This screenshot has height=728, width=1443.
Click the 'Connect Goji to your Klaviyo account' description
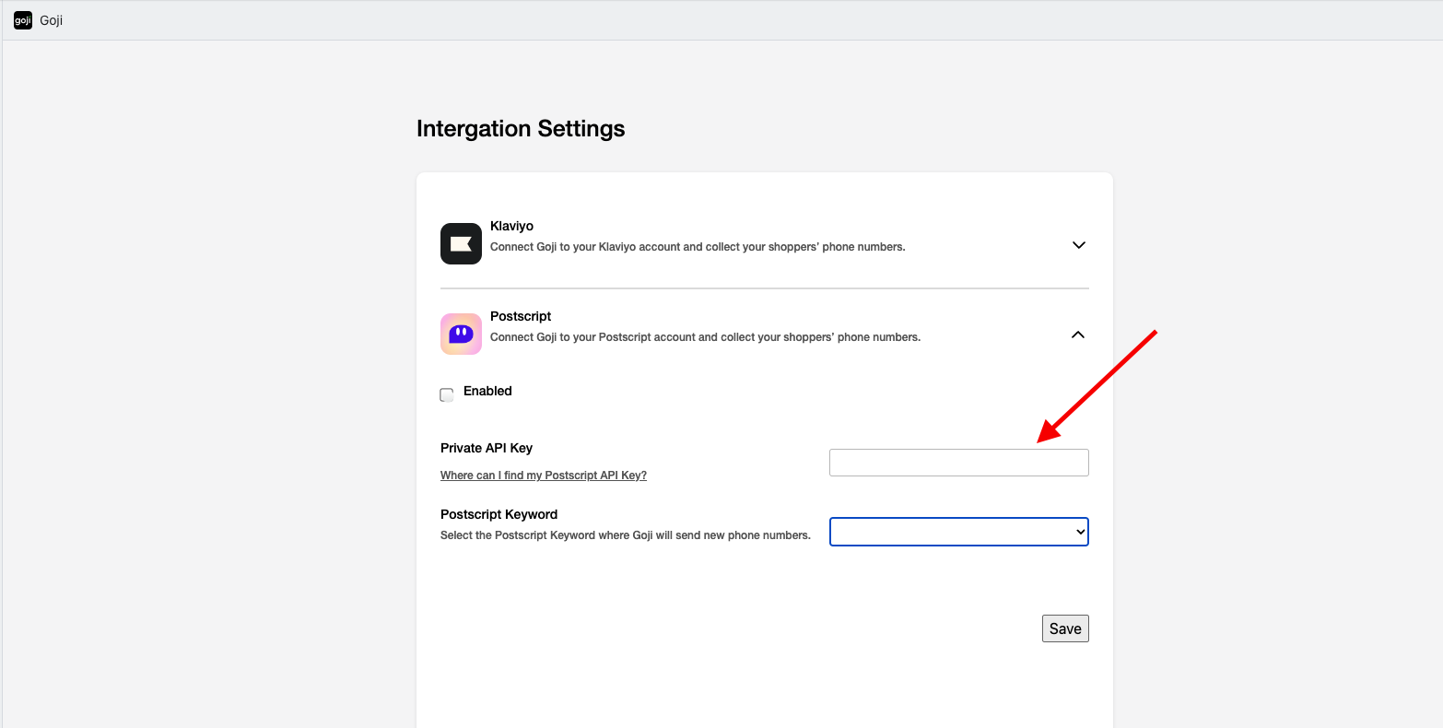tap(698, 247)
